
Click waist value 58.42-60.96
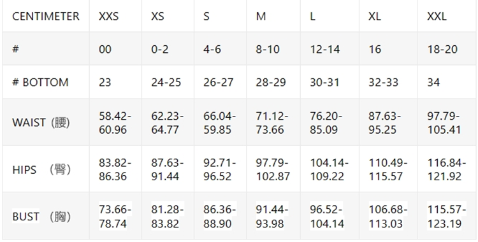pos(115,123)
